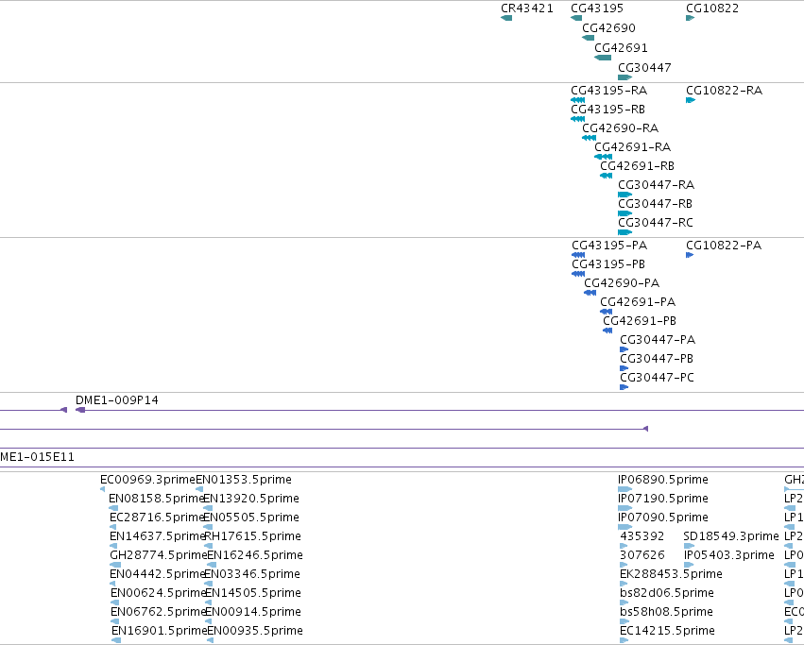This screenshot has height=645, width=804.
Task: Click the EN16246.5prime label
Action: [x=255, y=555]
